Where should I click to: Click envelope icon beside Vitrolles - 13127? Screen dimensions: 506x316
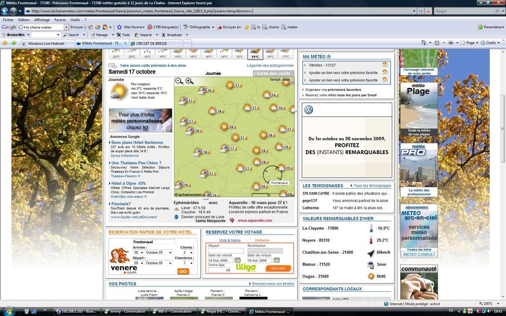[x=384, y=65]
